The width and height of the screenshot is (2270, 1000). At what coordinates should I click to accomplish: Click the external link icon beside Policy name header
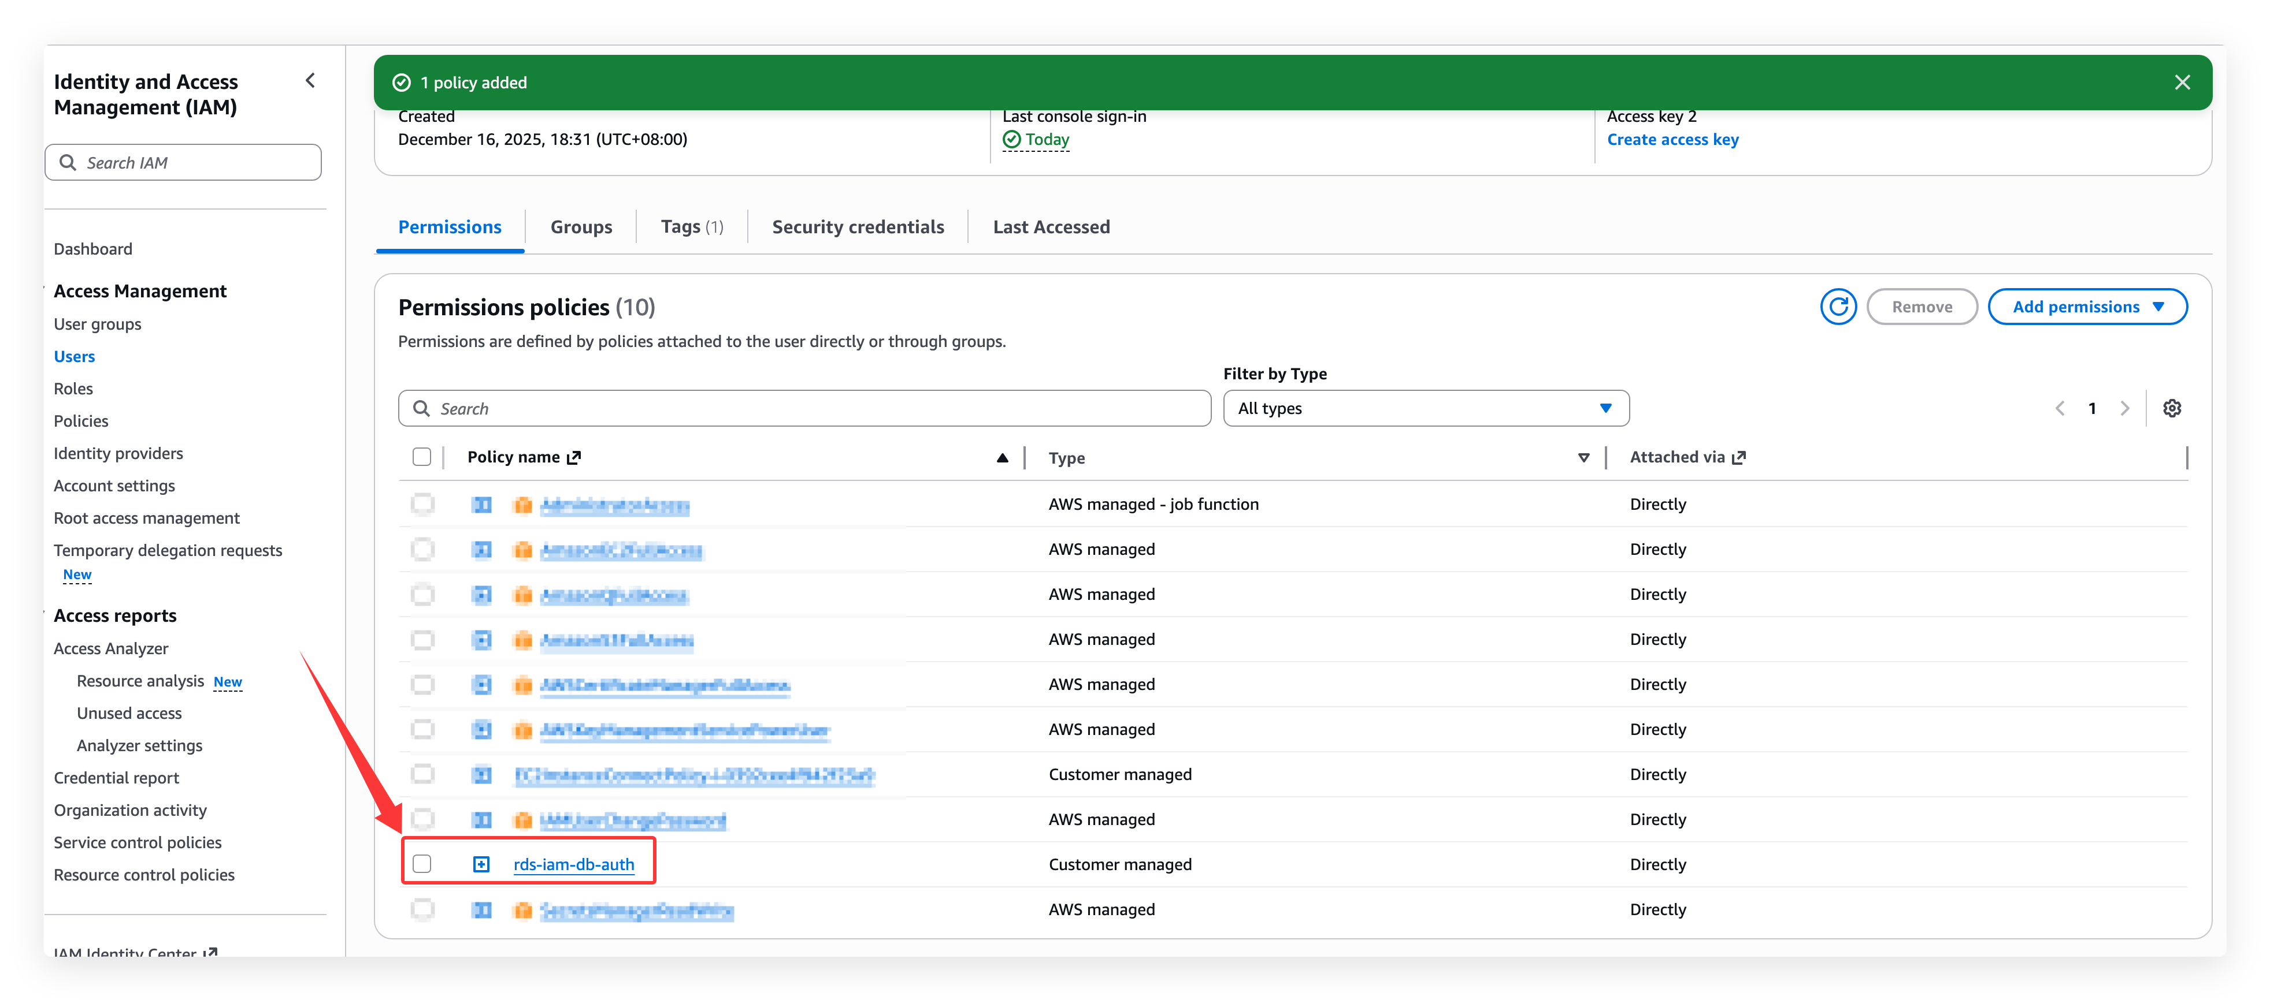click(x=574, y=456)
